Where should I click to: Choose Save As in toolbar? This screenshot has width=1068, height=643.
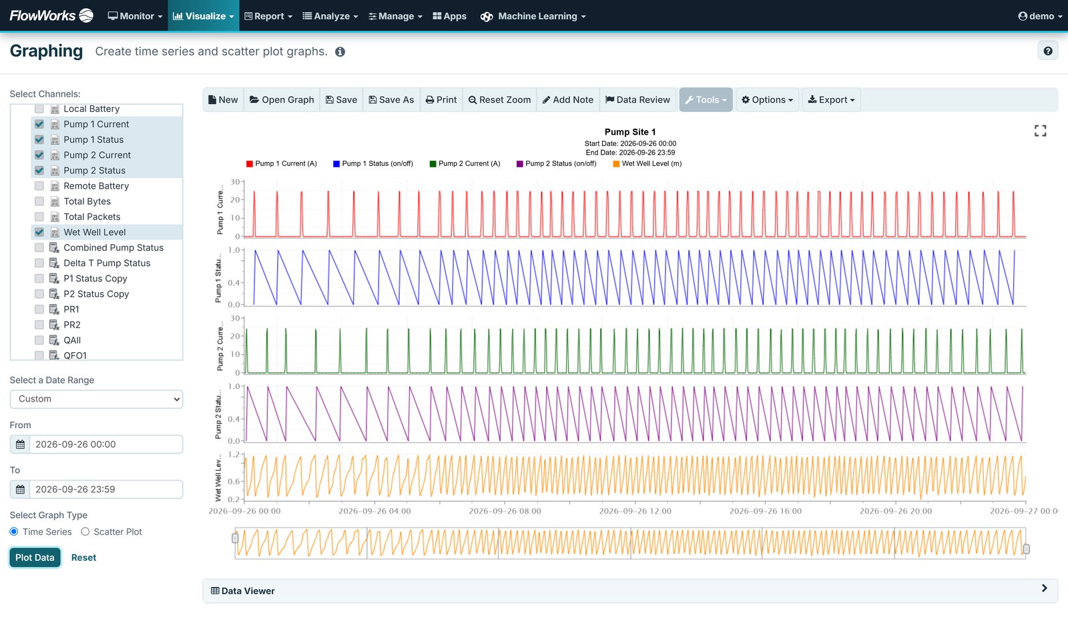[391, 100]
